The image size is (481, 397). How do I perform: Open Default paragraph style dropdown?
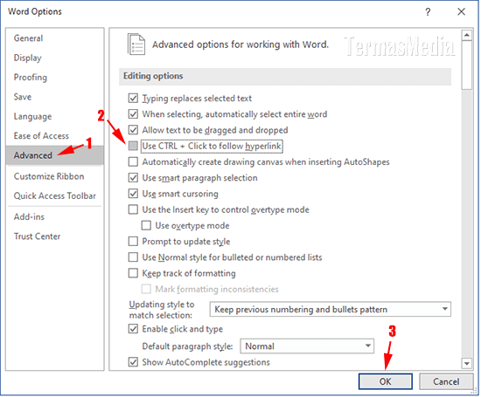[x=307, y=346]
